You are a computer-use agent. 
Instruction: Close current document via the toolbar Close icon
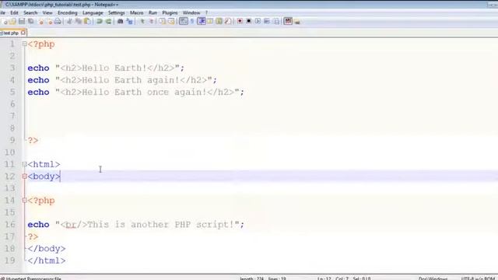coord(40,22)
